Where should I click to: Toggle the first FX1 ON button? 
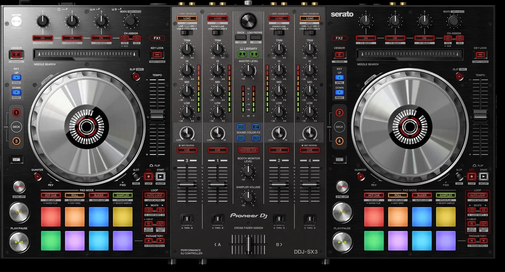pos(43,38)
